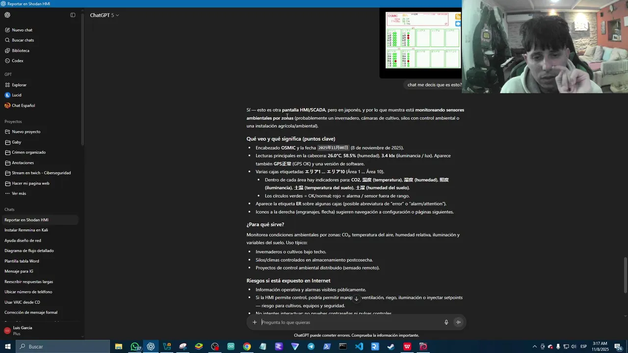Click the system tray volume icon

(x=574, y=347)
